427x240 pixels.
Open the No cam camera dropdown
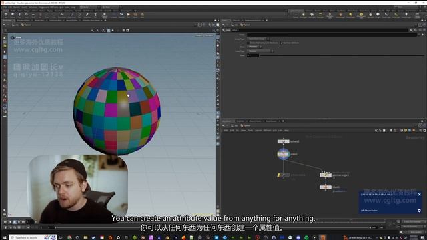(209, 35)
